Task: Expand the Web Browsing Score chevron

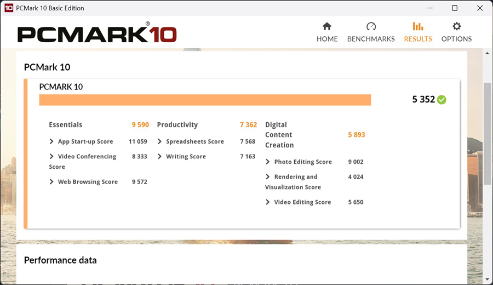Action: point(51,181)
